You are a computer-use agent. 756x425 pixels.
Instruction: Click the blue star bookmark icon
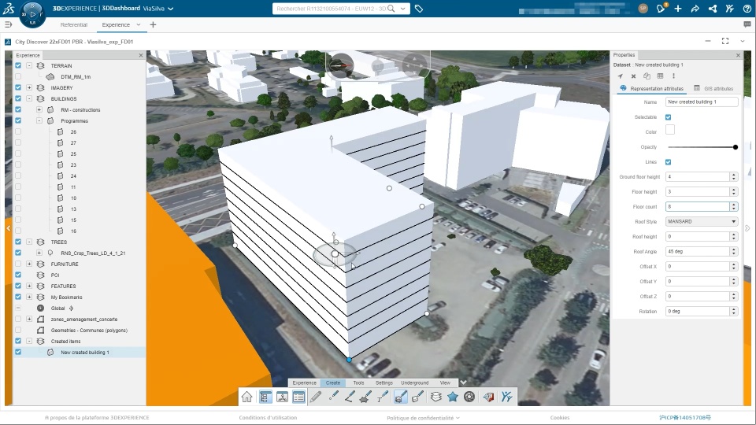tap(452, 397)
